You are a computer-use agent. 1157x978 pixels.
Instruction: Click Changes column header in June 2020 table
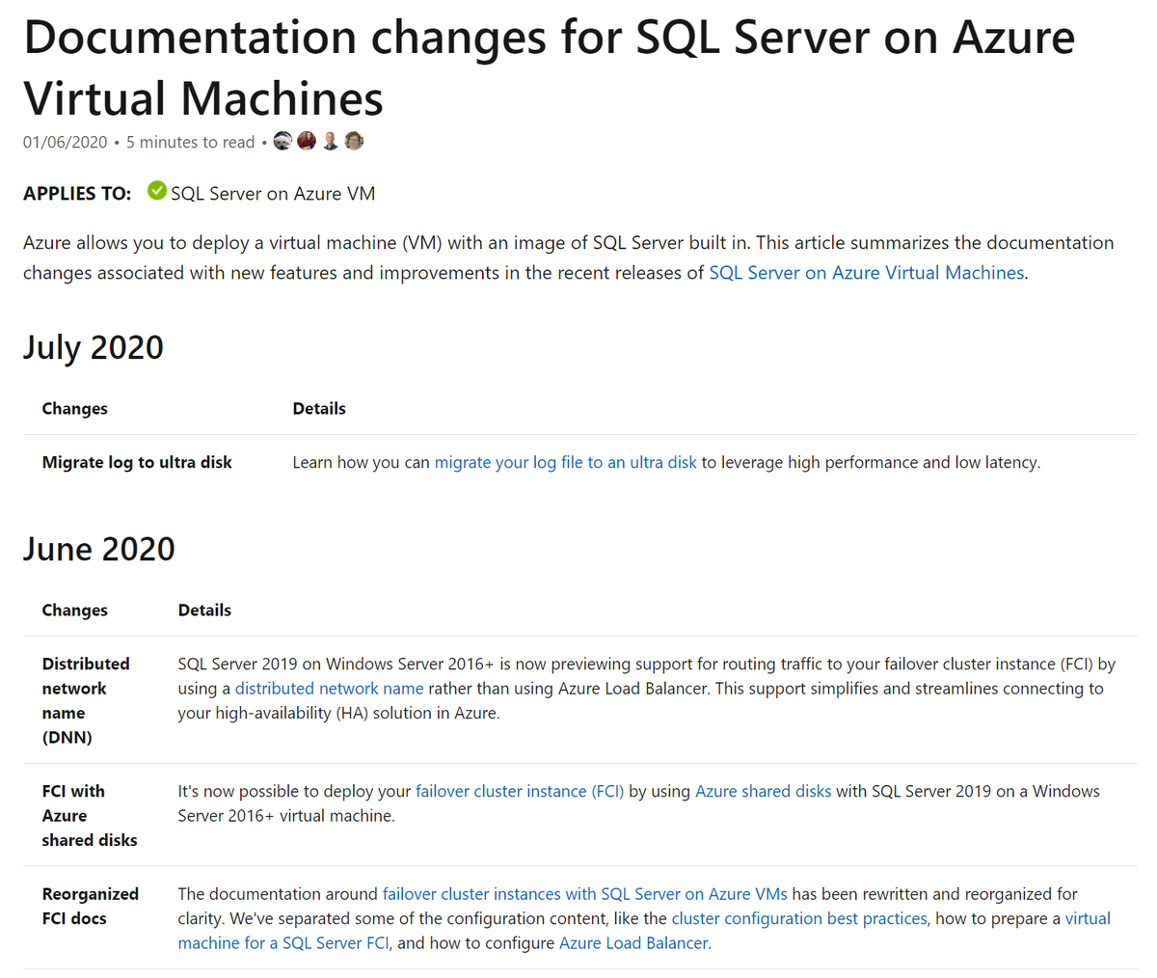tap(75, 610)
